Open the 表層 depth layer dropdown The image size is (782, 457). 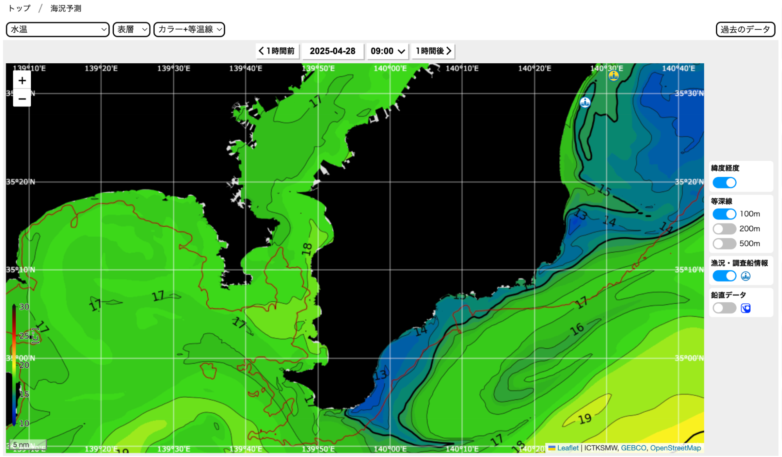click(131, 29)
